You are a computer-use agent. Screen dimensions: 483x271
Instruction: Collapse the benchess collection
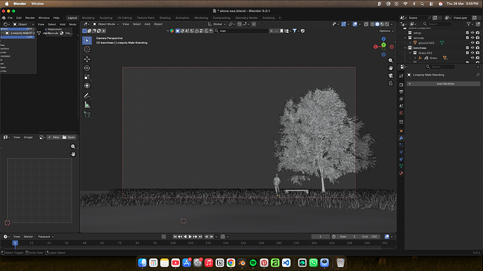coord(405,48)
